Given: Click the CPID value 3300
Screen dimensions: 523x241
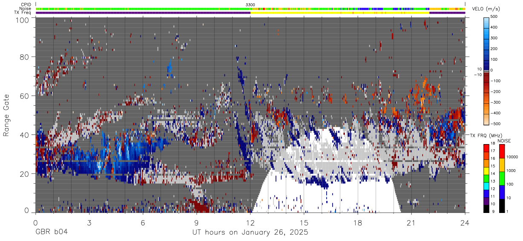Looking at the screenshot, I should (250, 5).
